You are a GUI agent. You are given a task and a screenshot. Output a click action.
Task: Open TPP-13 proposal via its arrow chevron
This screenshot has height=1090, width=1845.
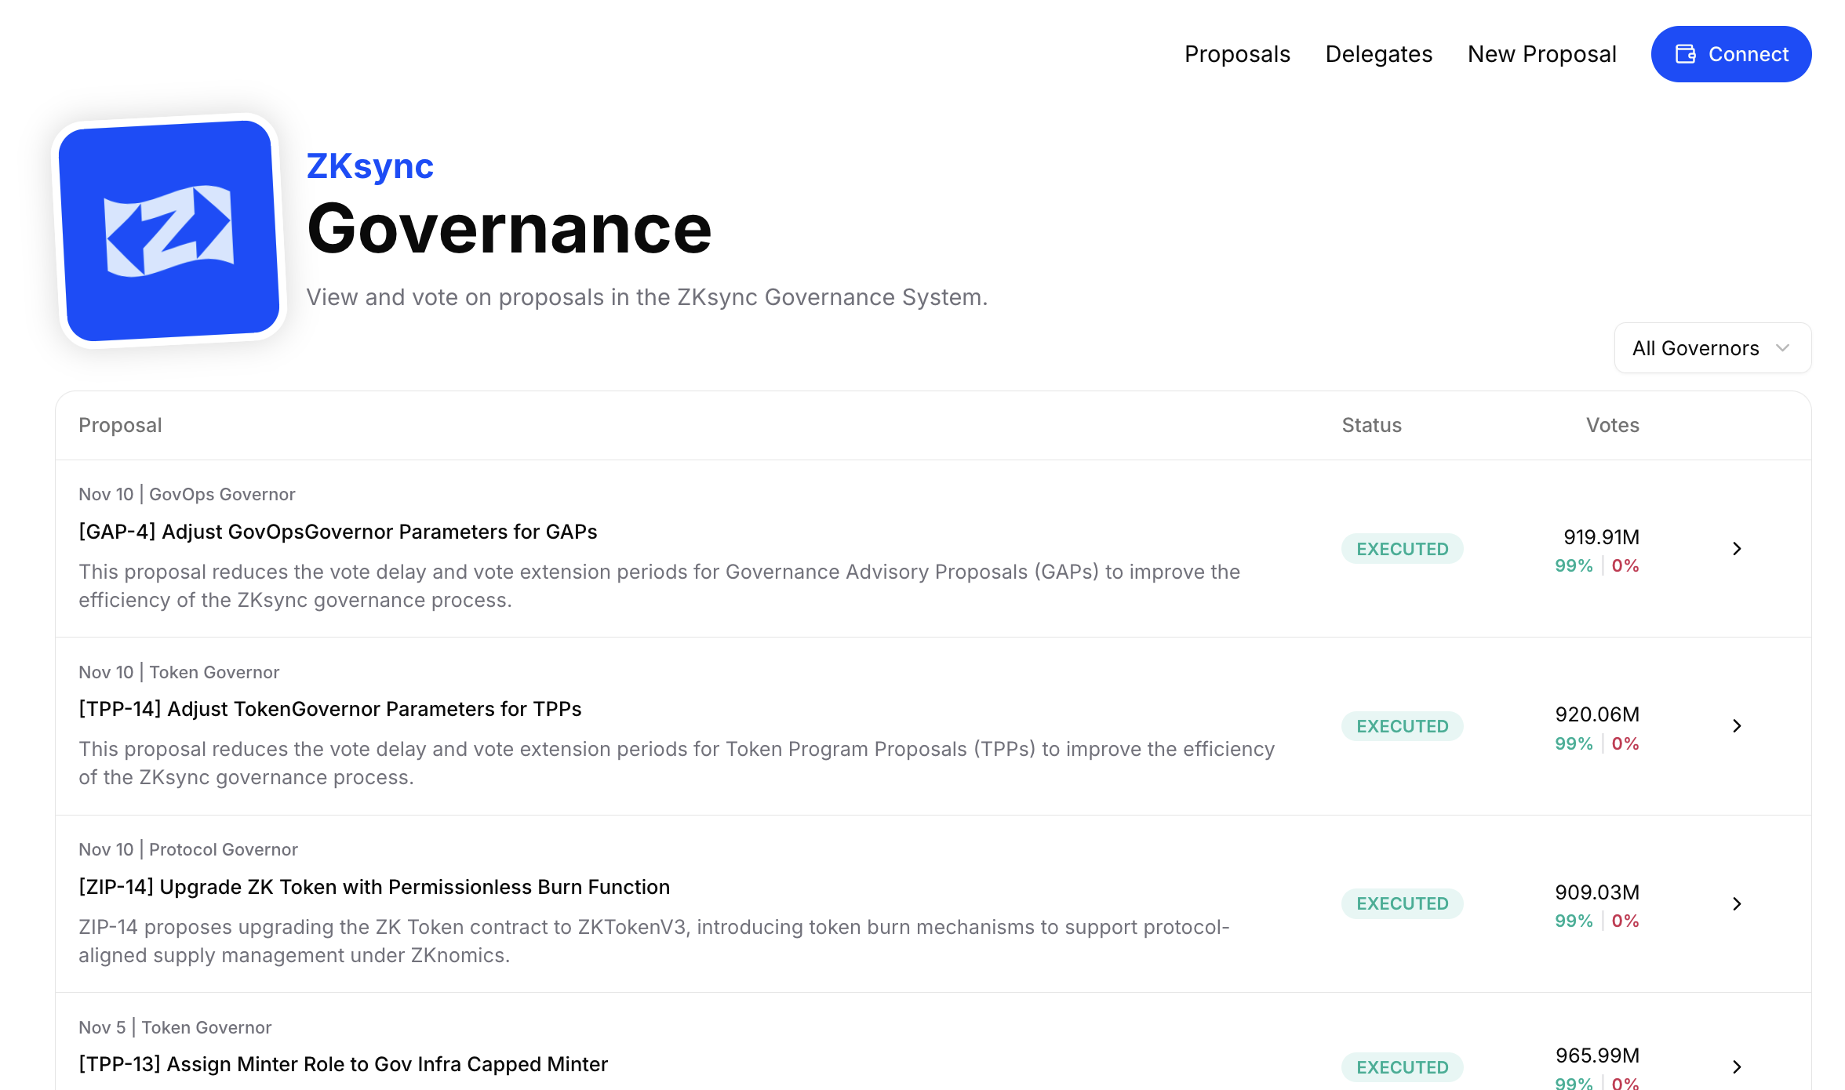1737,1066
